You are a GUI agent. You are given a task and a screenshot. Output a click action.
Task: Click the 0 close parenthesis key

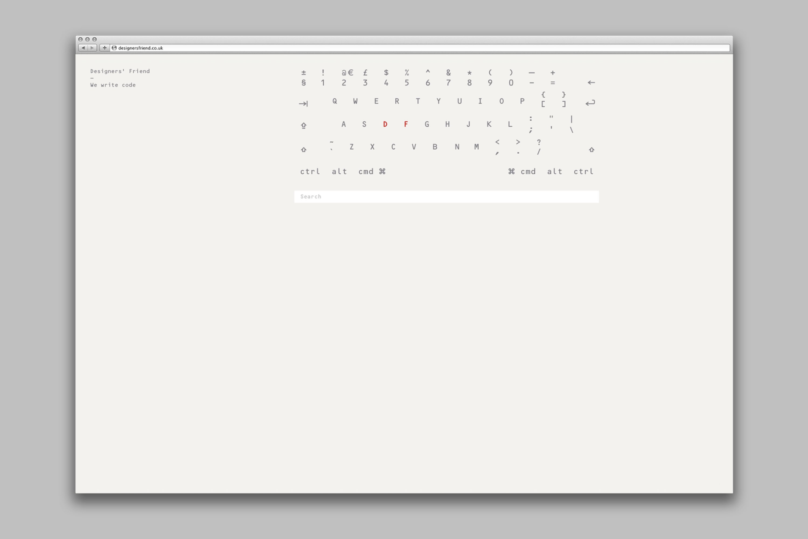pyautogui.click(x=511, y=78)
